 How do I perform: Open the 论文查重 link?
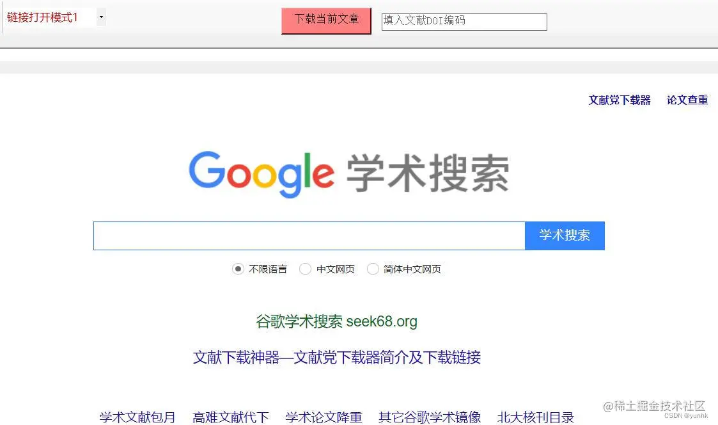pyautogui.click(x=687, y=100)
